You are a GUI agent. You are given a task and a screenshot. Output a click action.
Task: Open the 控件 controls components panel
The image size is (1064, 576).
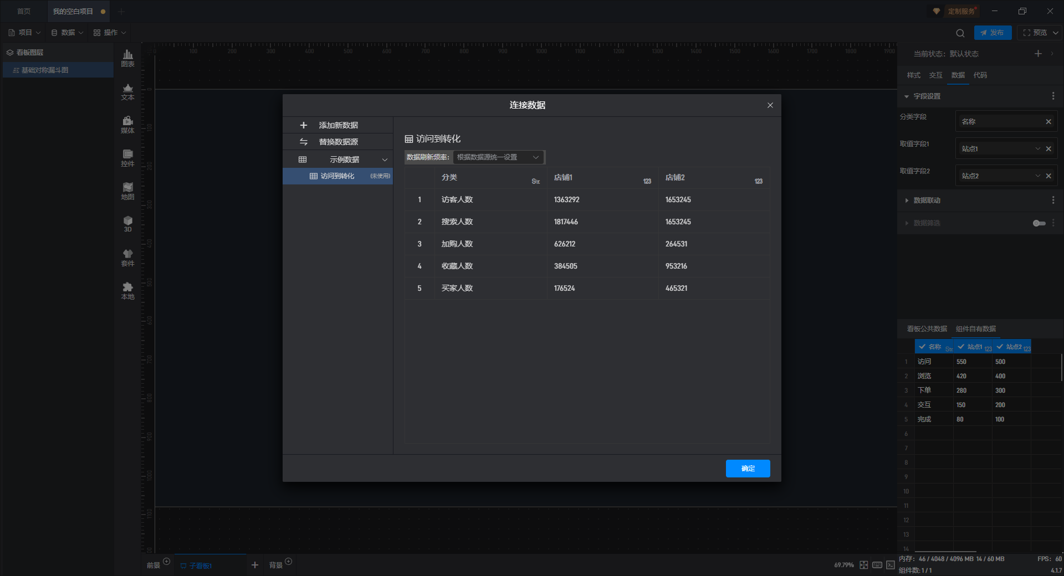coord(127,158)
